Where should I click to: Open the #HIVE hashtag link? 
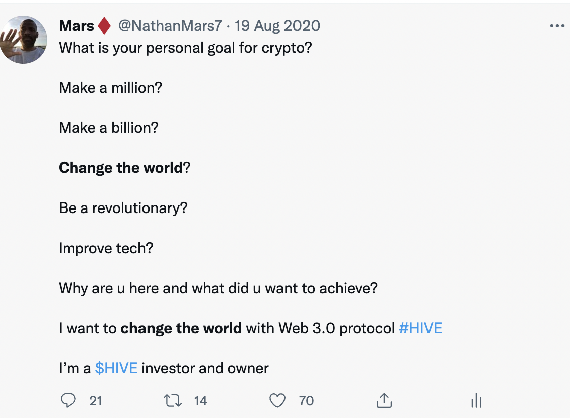tap(420, 328)
